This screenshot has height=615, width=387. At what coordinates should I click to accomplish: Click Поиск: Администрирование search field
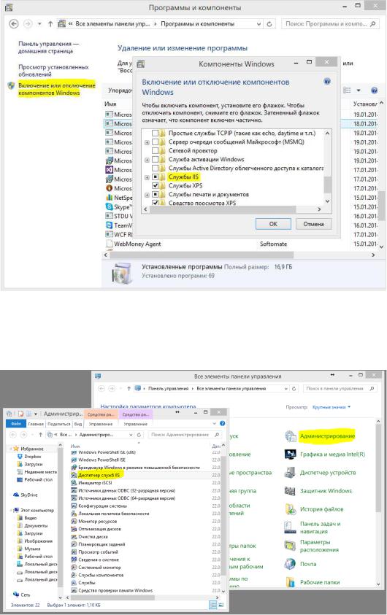click(x=185, y=435)
